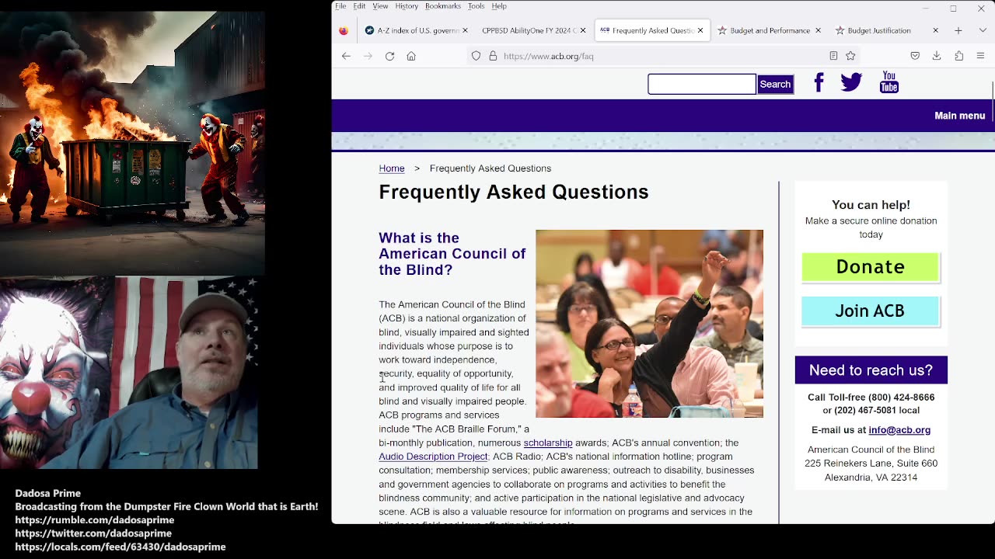Screen dimensions: 995x559
Task: Click the rumble.com/dadosaprime overlay text
Action: (x=94, y=520)
